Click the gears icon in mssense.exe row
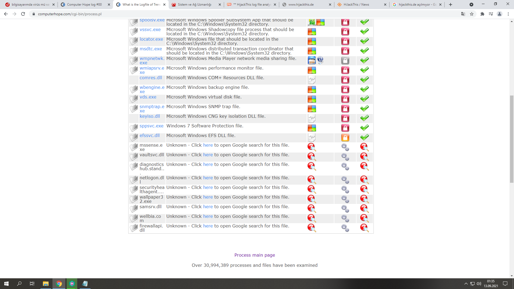The height and width of the screenshot is (289, 514). [345, 147]
